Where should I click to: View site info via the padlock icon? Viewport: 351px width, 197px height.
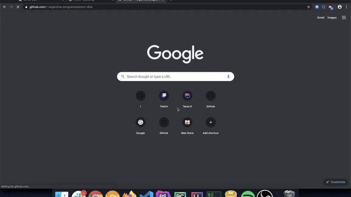(x=26, y=7)
